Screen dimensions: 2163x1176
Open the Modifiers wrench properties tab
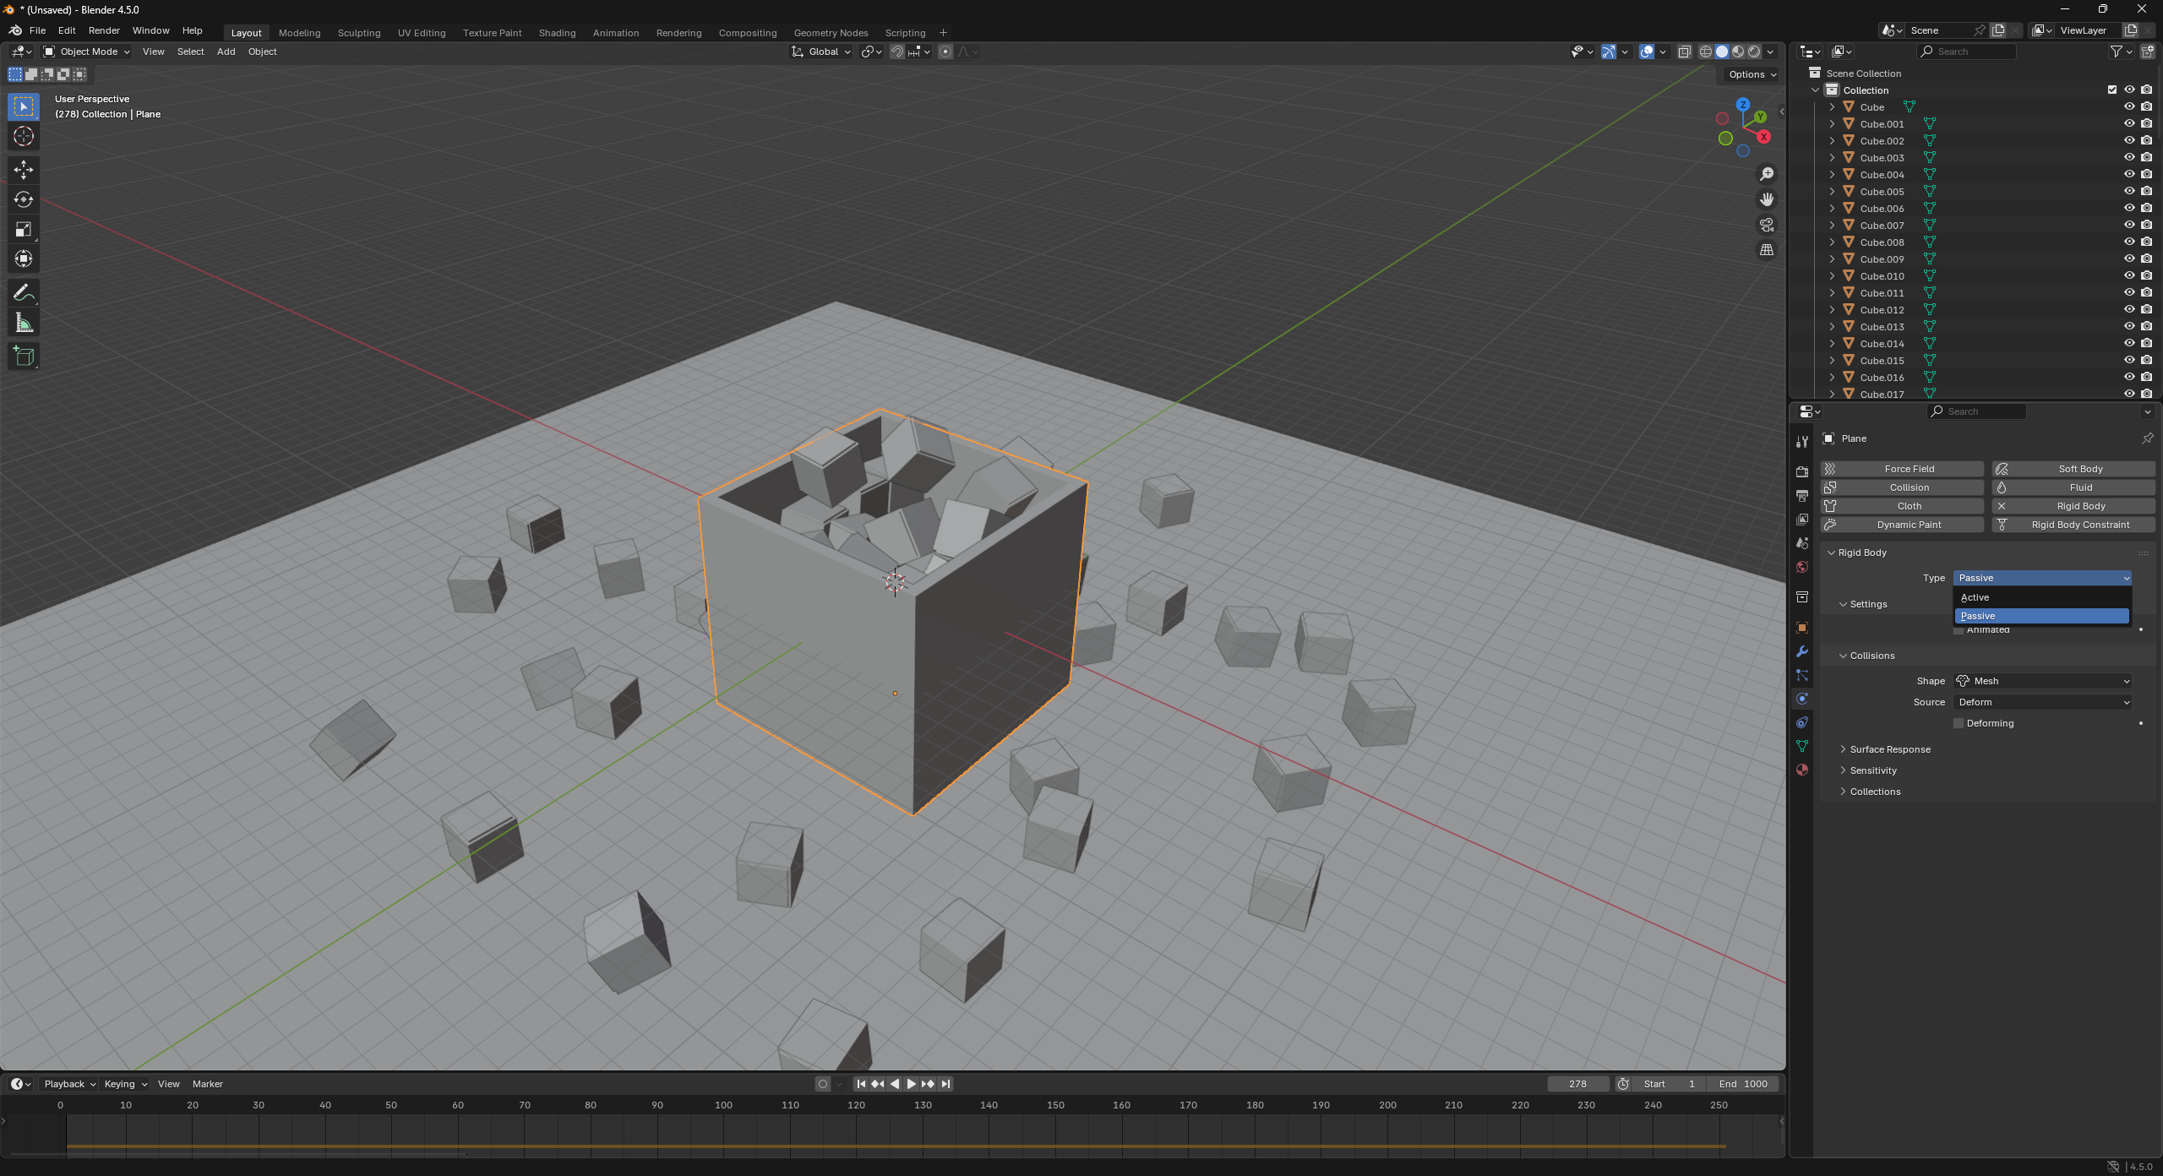(1802, 651)
